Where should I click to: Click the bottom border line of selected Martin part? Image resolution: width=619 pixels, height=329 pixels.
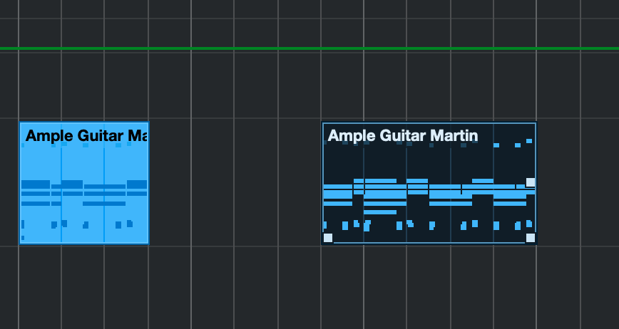pos(429,243)
